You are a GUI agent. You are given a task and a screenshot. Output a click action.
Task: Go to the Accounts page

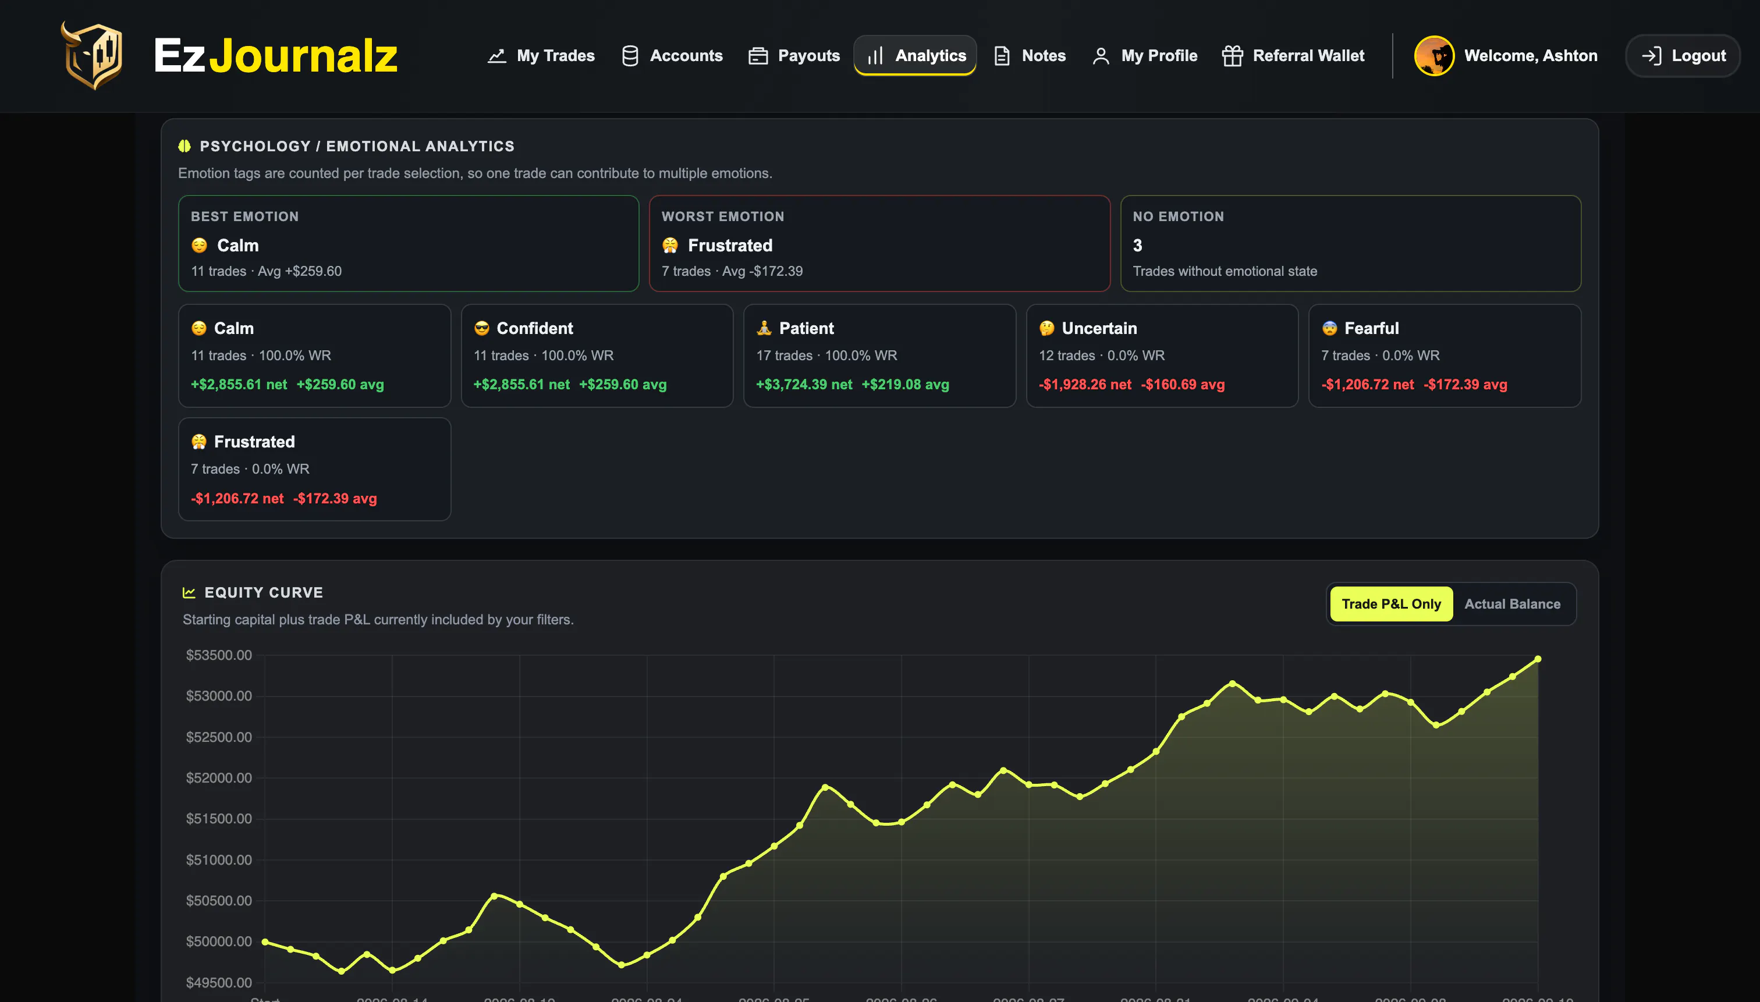click(672, 56)
